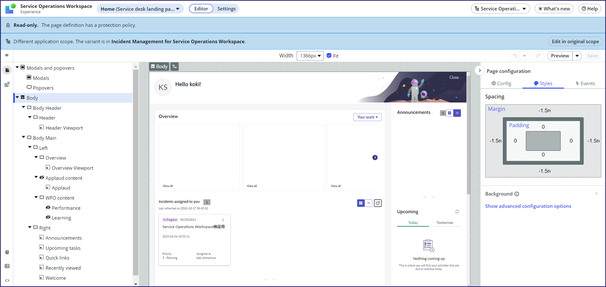Select Popovers in the tree
The height and width of the screenshot is (287, 606).
pyautogui.click(x=43, y=88)
